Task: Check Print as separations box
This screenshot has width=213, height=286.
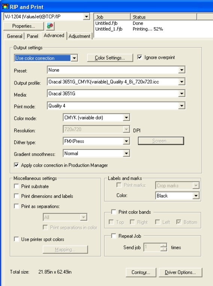Action: (x=16, y=206)
